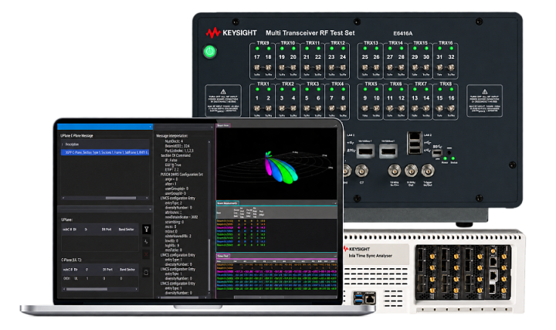This screenshot has width=556, height=330.
Task: Select the pink tab above the bottom data table
Action: 223,256
